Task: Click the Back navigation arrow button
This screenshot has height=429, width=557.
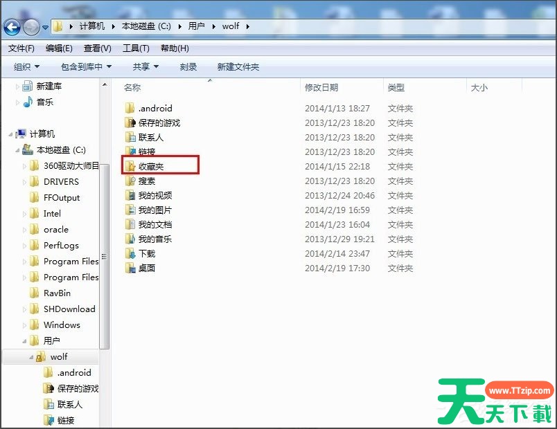Action: (x=12, y=27)
